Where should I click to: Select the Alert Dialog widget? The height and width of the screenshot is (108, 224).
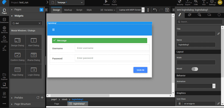click(x=34, y=42)
